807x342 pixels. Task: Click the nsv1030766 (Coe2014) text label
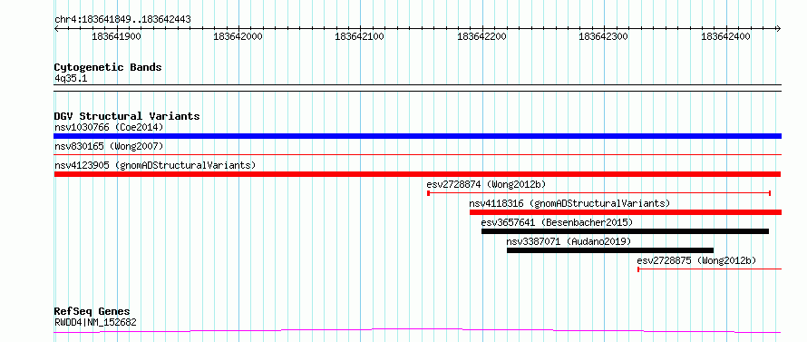tap(109, 127)
